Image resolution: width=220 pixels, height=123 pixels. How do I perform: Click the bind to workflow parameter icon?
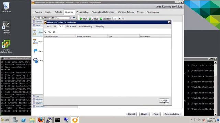pos(45,32)
